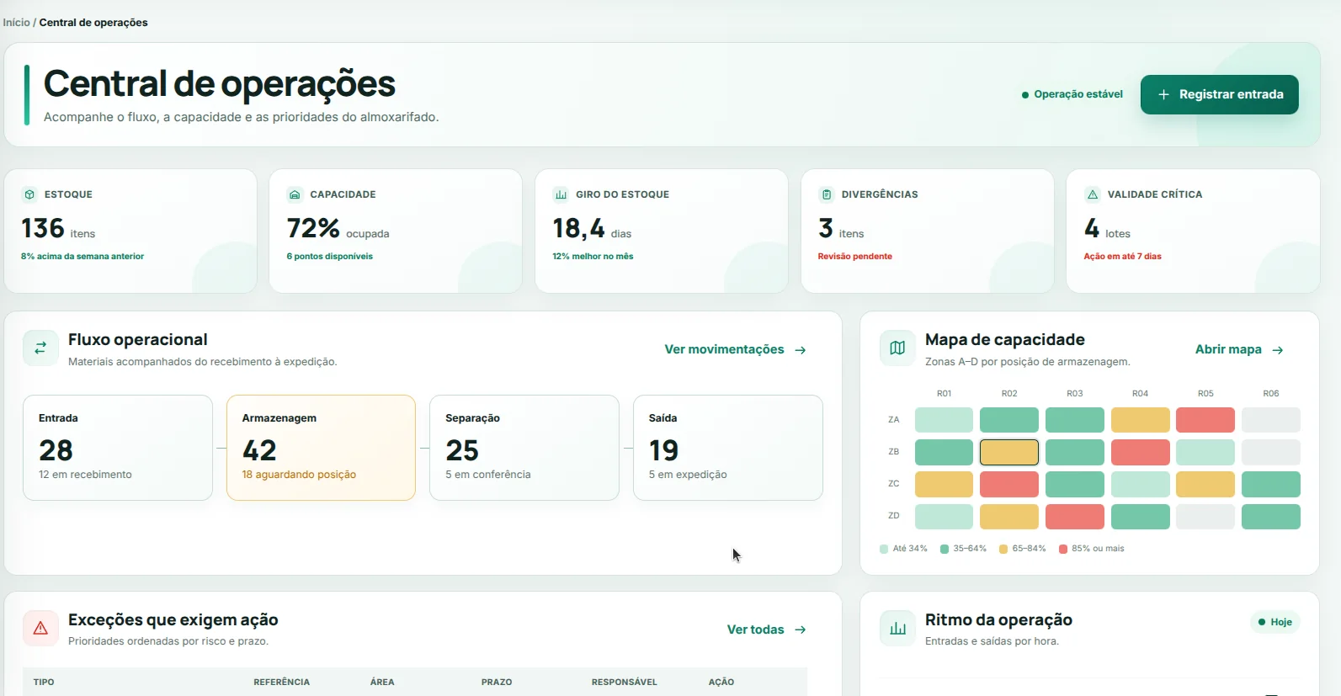Open the Ver todas exceptions link
The width and height of the screenshot is (1341, 696).
pos(766,630)
